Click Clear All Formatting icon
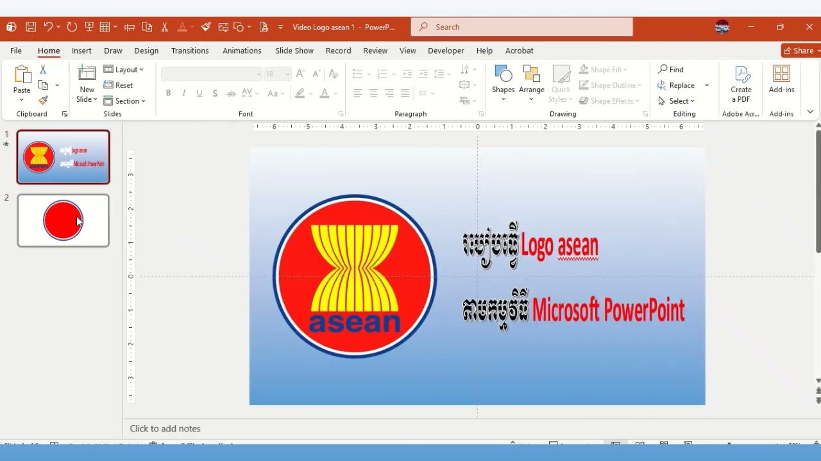The width and height of the screenshot is (821, 461). point(333,74)
